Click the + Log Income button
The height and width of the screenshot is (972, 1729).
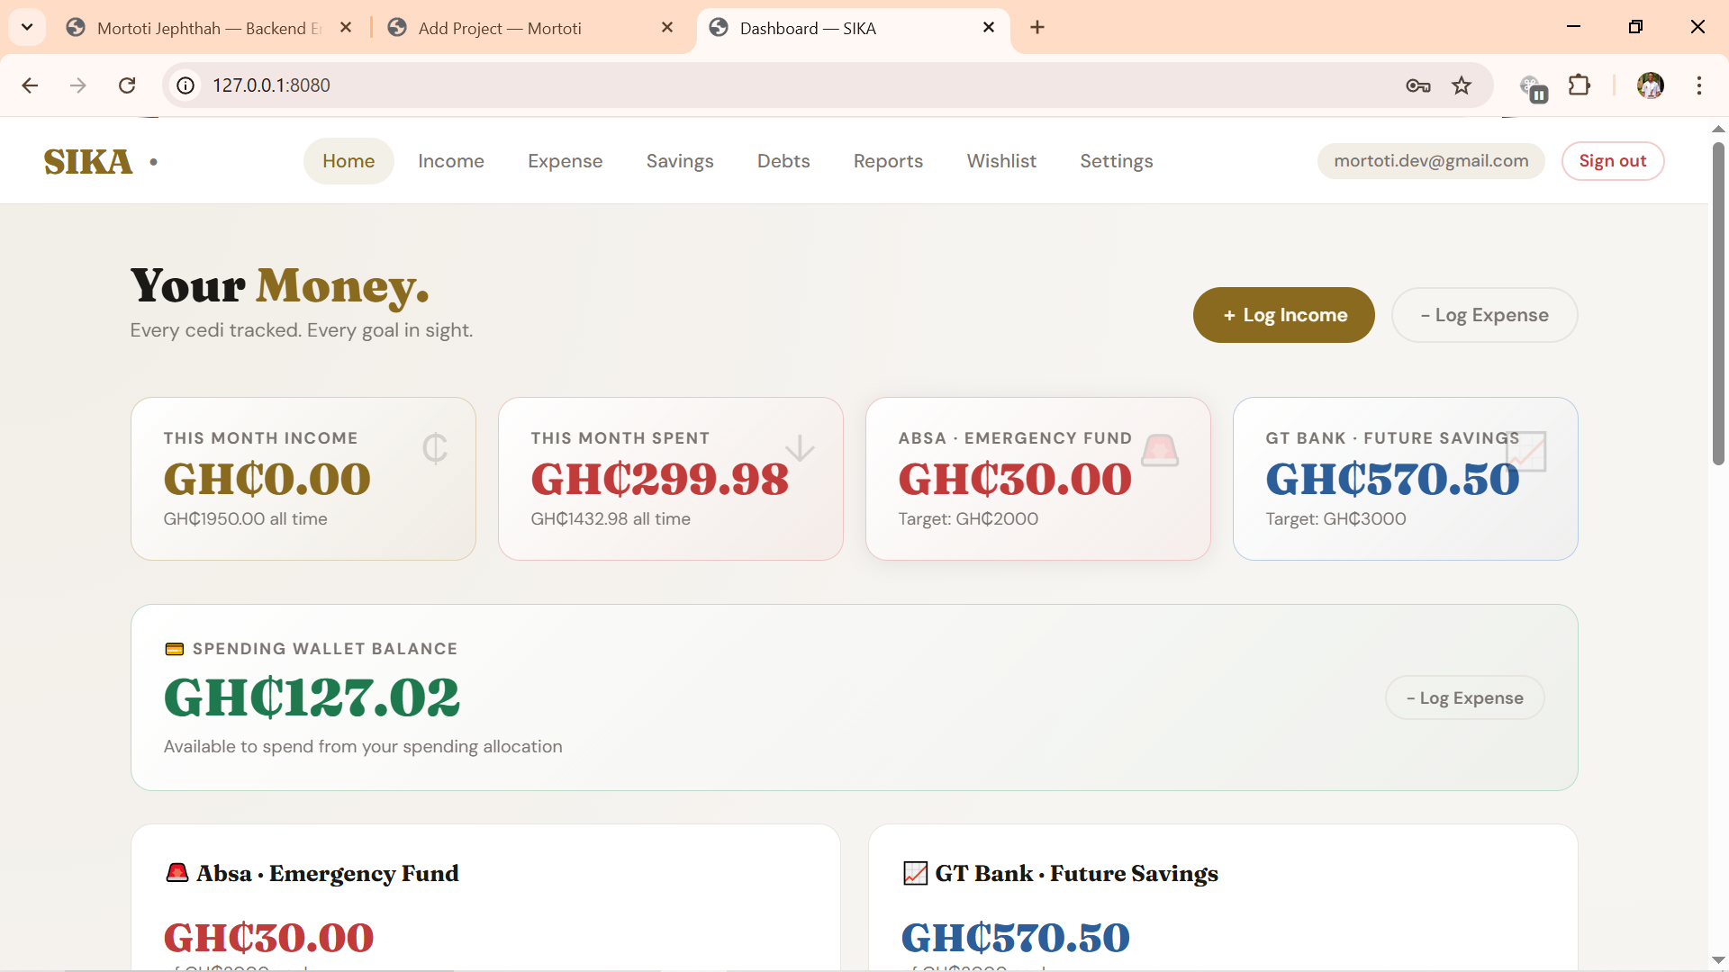pyautogui.click(x=1284, y=315)
